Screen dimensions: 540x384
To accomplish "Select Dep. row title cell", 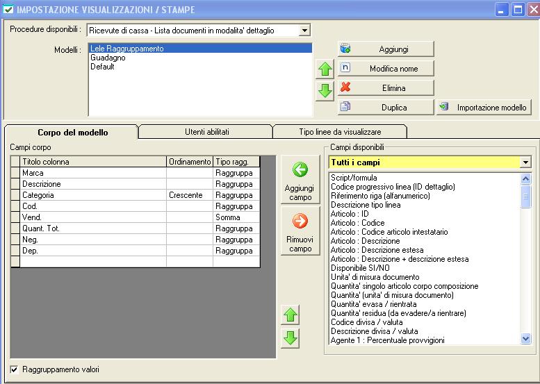I will [x=93, y=251].
